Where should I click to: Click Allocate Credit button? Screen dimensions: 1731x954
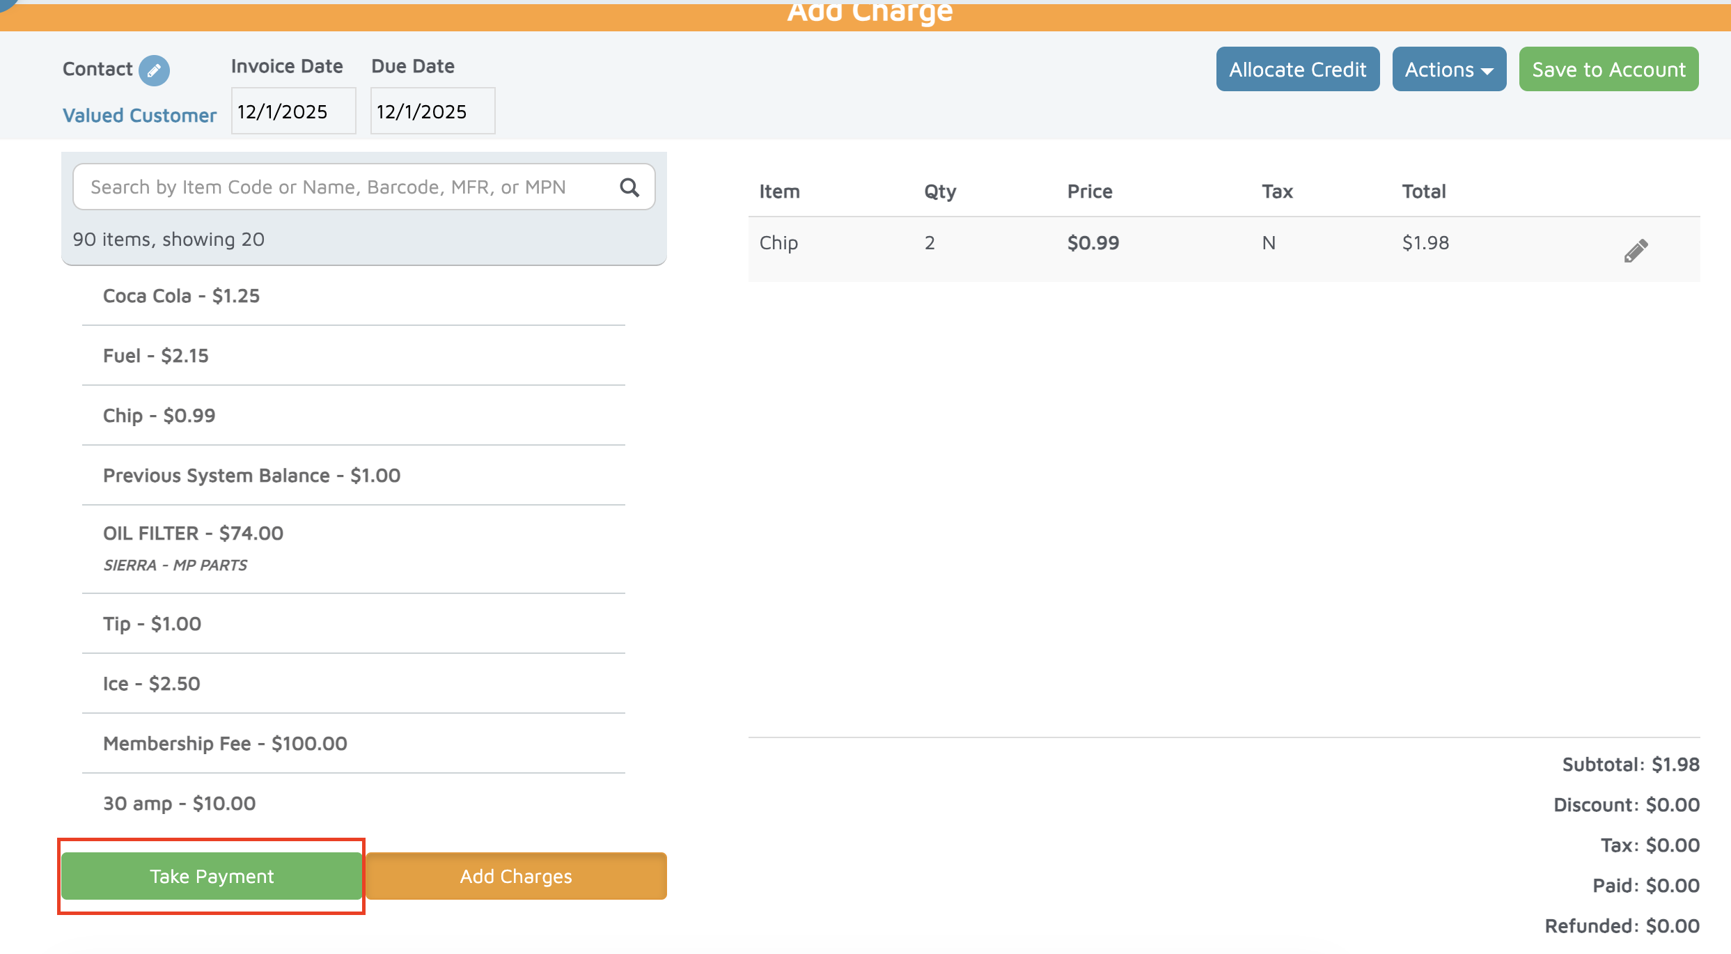[1297, 70]
